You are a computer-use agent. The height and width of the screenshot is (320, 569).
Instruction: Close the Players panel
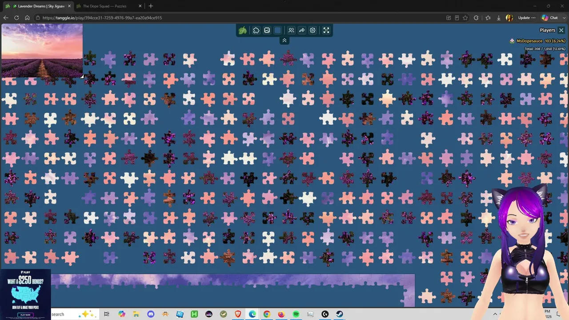561,30
